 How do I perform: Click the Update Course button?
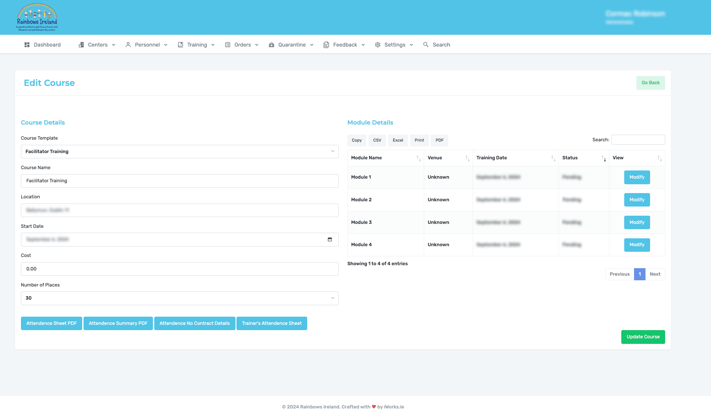643,337
